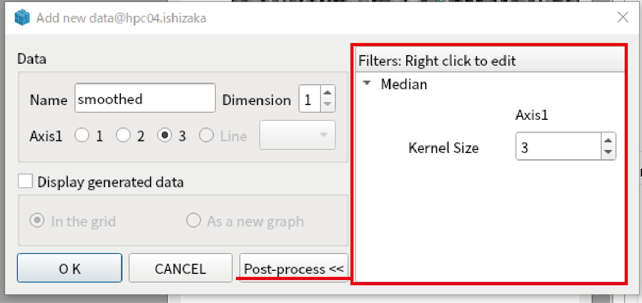The width and height of the screenshot is (642, 303).
Task: Open the Line combo box dropdown
Action: pyautogui.click(x=298, y=135)
